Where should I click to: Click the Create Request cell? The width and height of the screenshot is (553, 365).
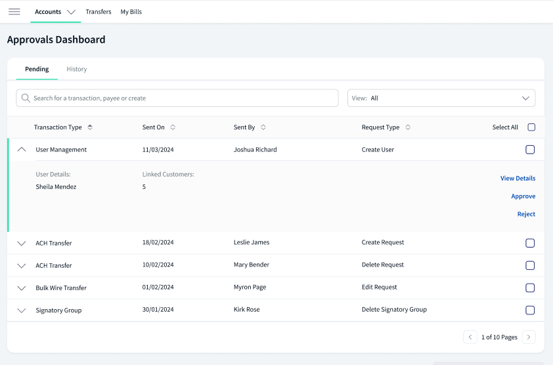[x=383, y=242]
